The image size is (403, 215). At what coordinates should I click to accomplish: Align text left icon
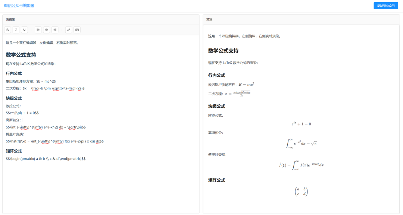coord(38,30)
